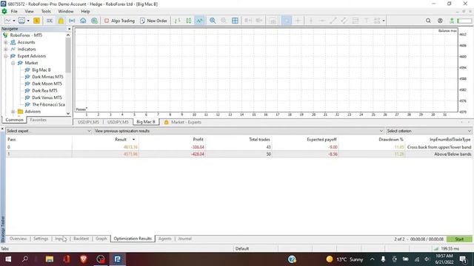The width and height of the screenshot is (474, 266).
Task: Open the new chart dropdown arrow
Action: tap(14, 21)
